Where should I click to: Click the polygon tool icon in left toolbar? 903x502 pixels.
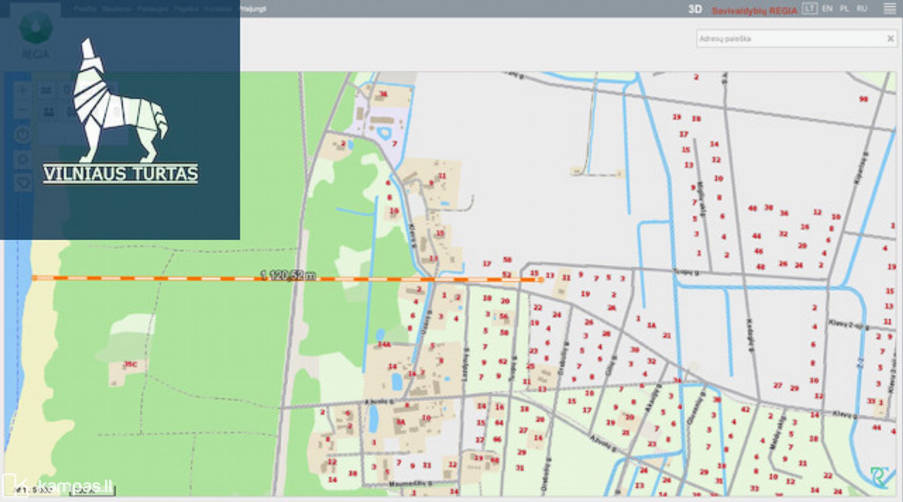click(23, 183)
